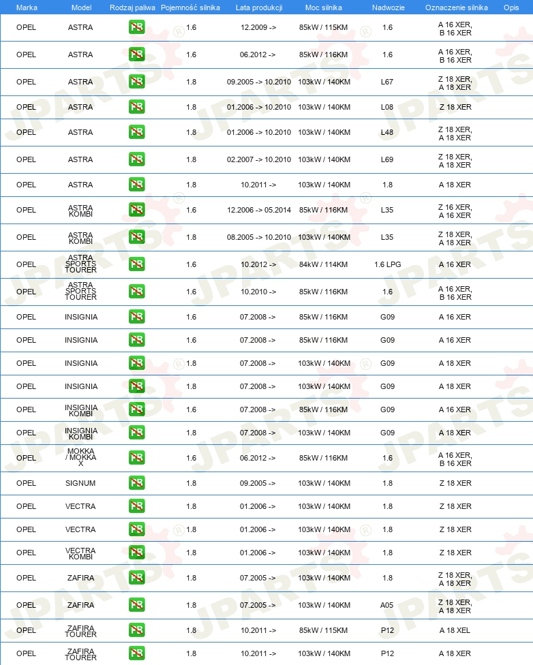The width and height of the screenshot is (533, 665).
Task: Click '85kW / 115KM' in Zafira Tourer row
Action: tap(323, 630)
